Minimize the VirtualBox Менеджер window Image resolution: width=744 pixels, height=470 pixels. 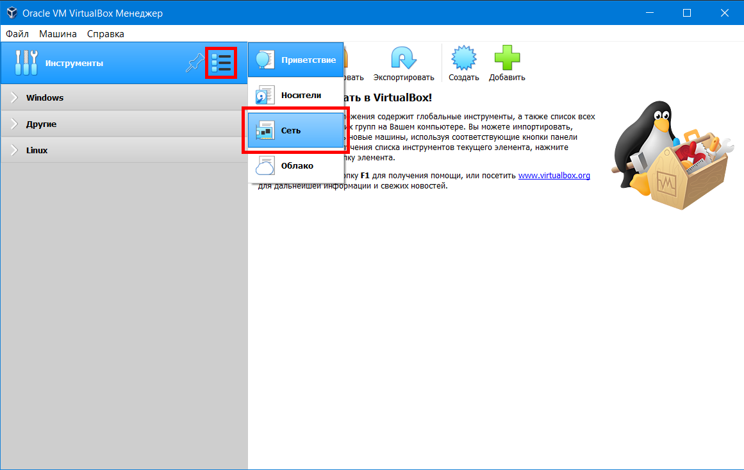(650, 13)
